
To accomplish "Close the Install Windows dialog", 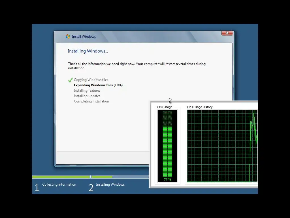I will point(227,33).
